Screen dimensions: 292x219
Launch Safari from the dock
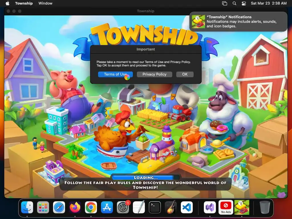(x=59, y=207)
